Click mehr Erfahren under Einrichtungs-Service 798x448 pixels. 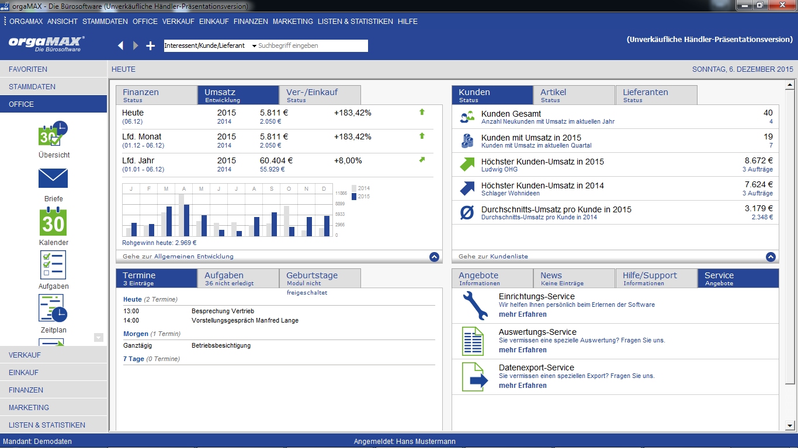[523, 314]
